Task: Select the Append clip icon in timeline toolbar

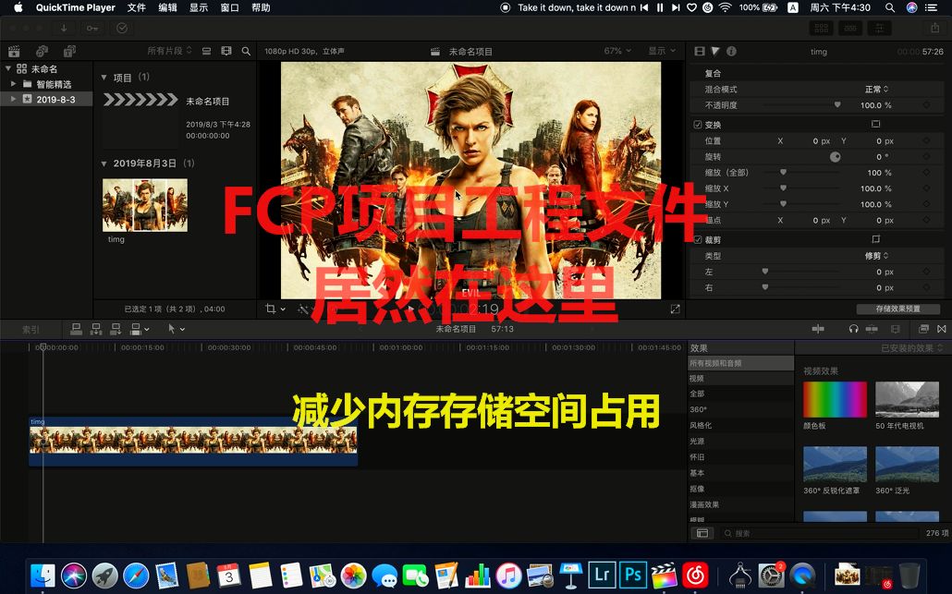Action: 116,329
